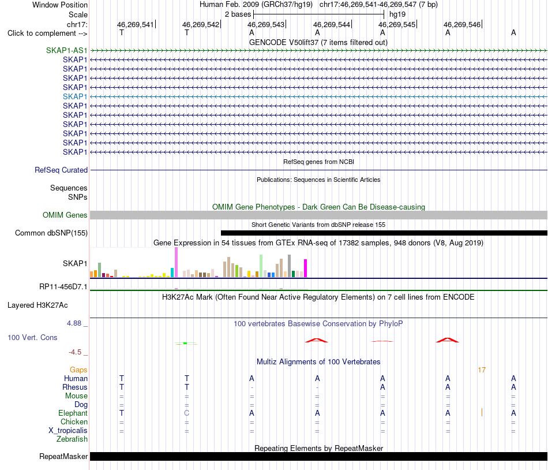Select the X_tropicalis species label
This screenshot has width=548, height=470.
pos(68,431)
